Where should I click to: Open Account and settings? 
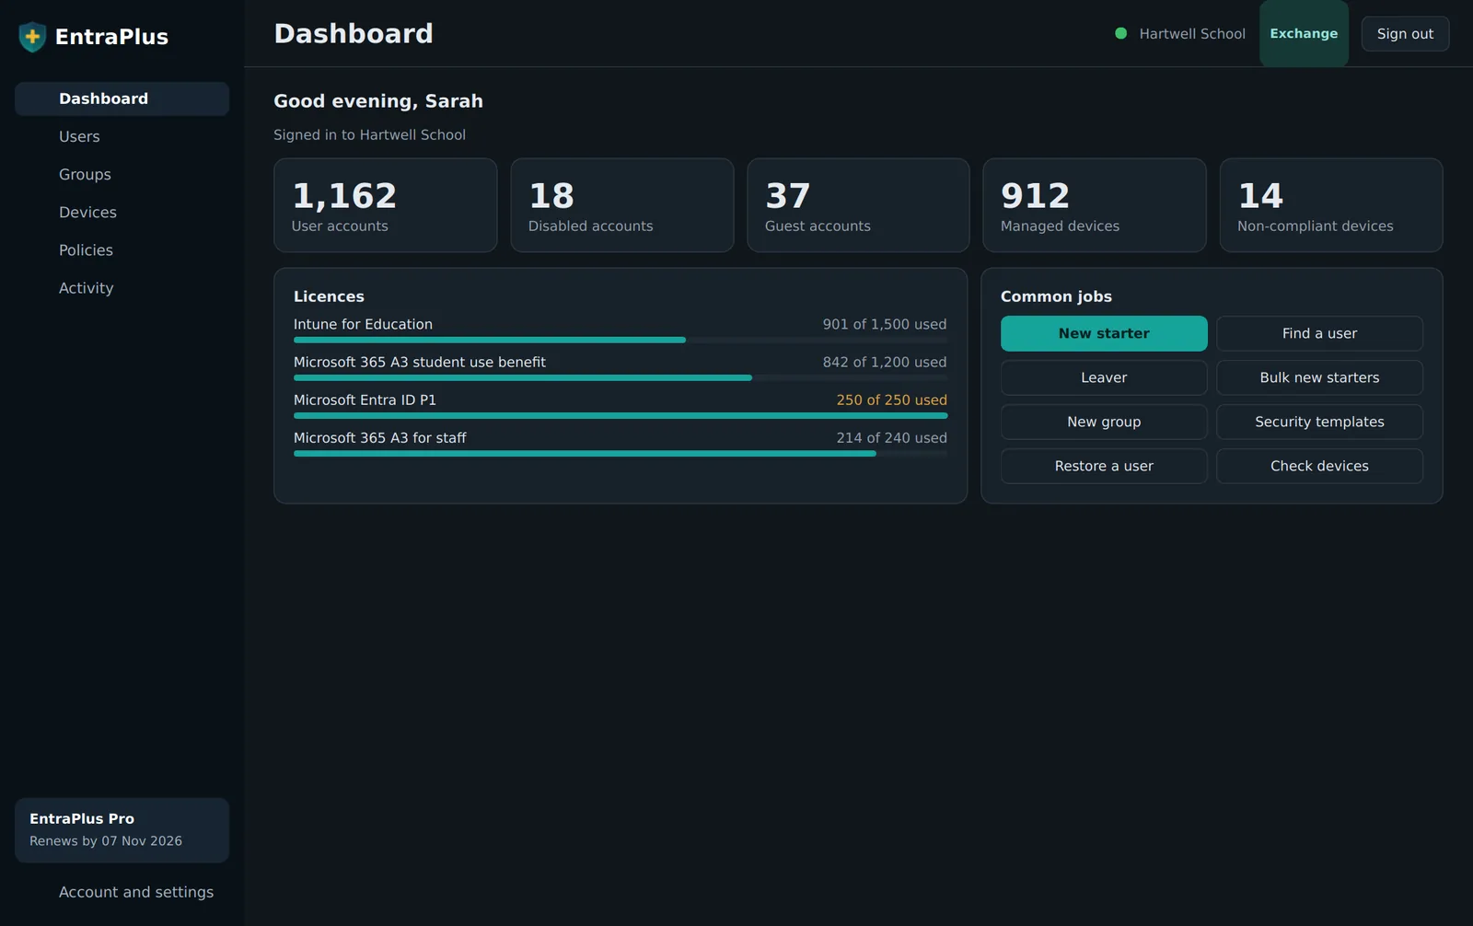122,892
